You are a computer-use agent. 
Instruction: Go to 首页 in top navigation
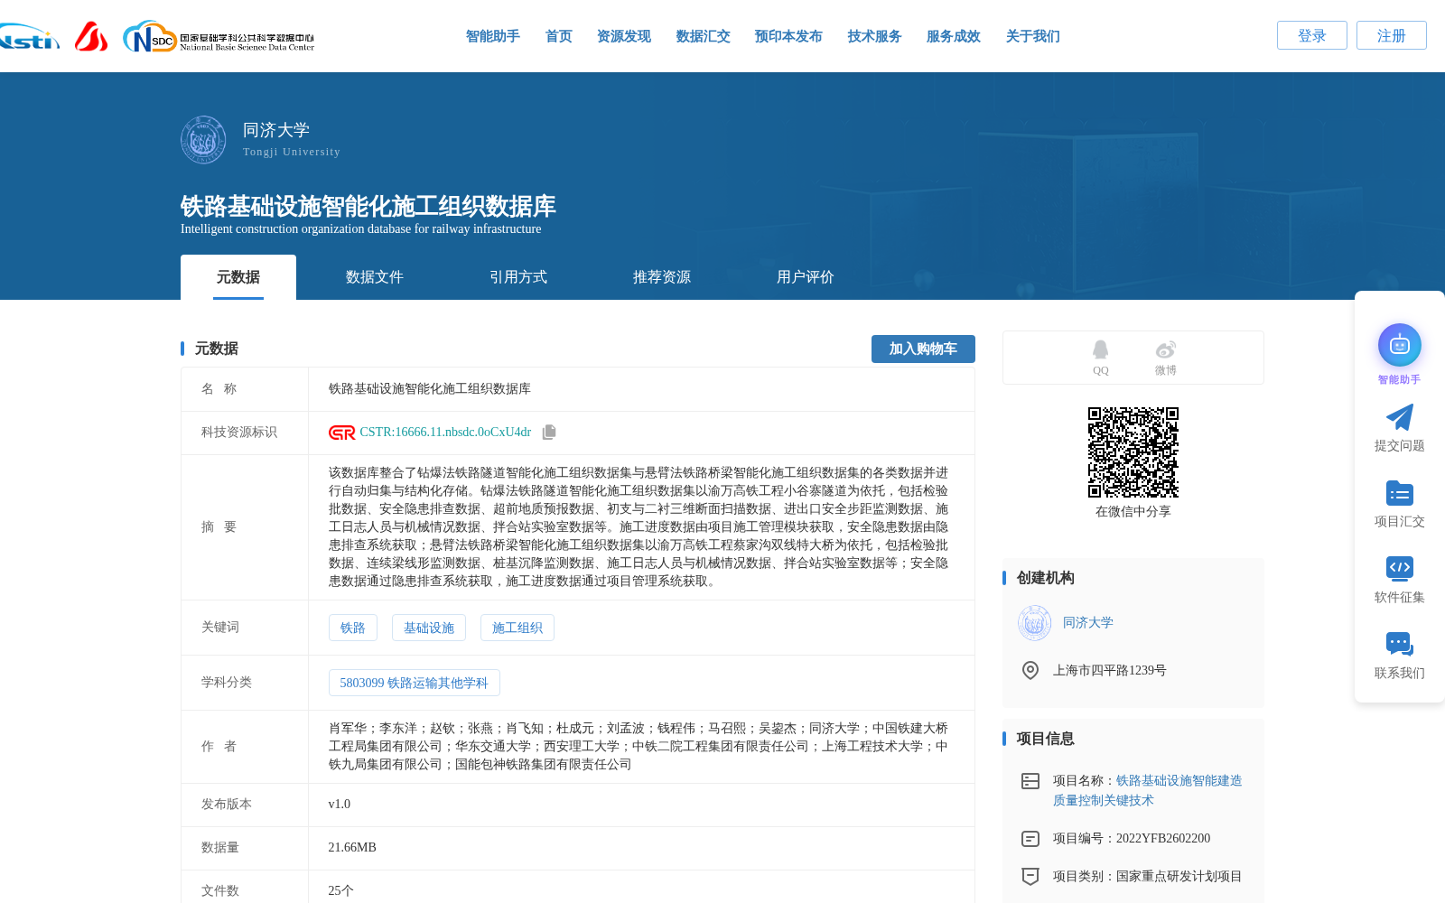(558, 36)
